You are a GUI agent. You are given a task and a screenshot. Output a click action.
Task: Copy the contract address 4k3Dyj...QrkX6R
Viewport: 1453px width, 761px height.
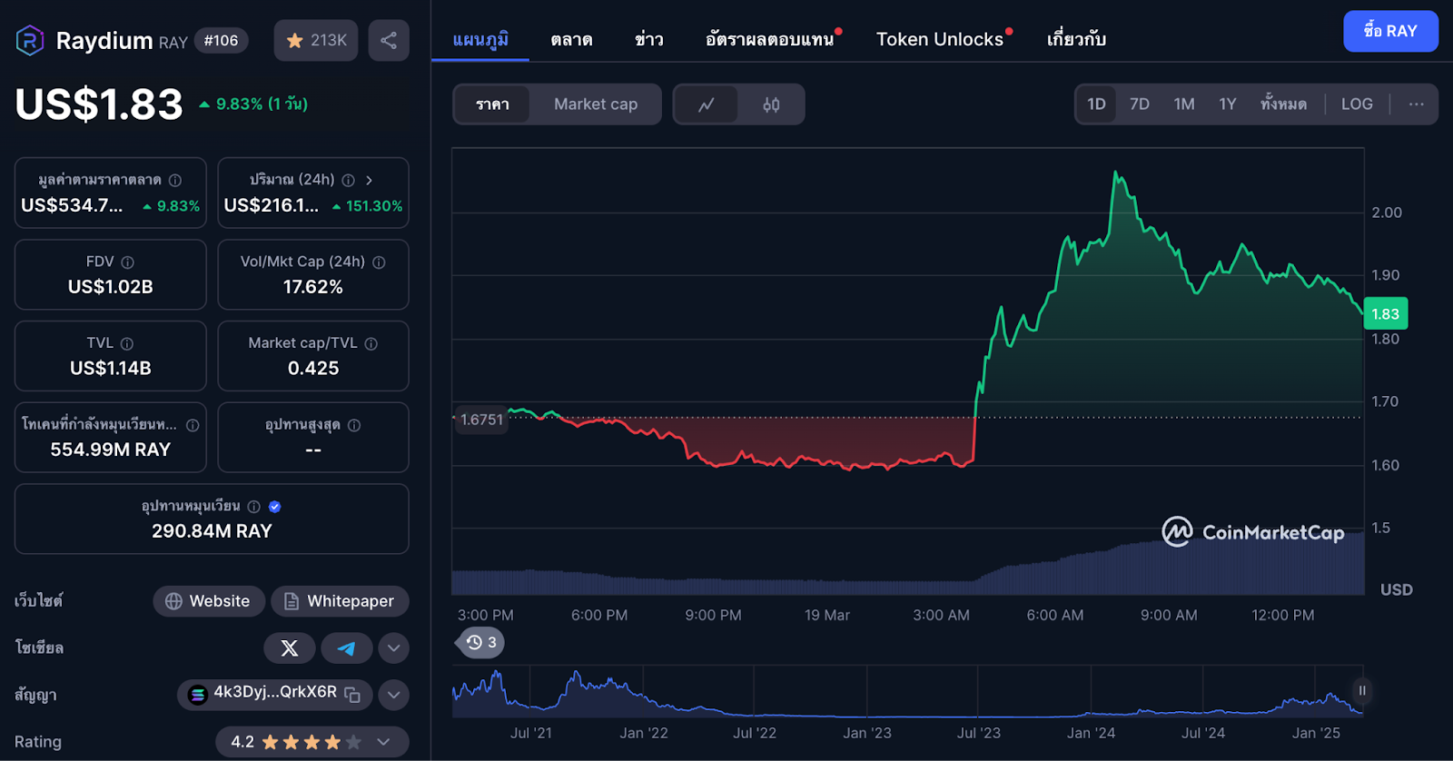point(352,696)
